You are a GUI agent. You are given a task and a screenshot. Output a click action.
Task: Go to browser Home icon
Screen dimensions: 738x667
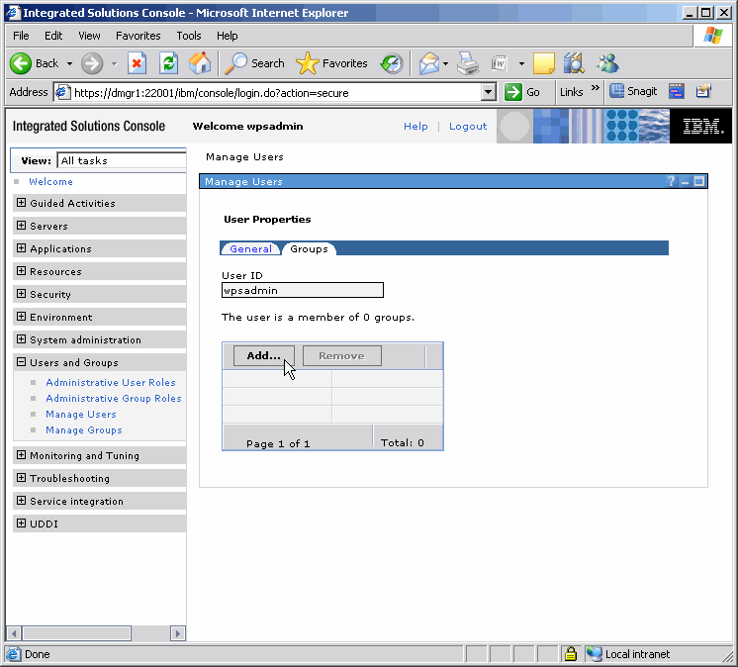coord(200,63)
